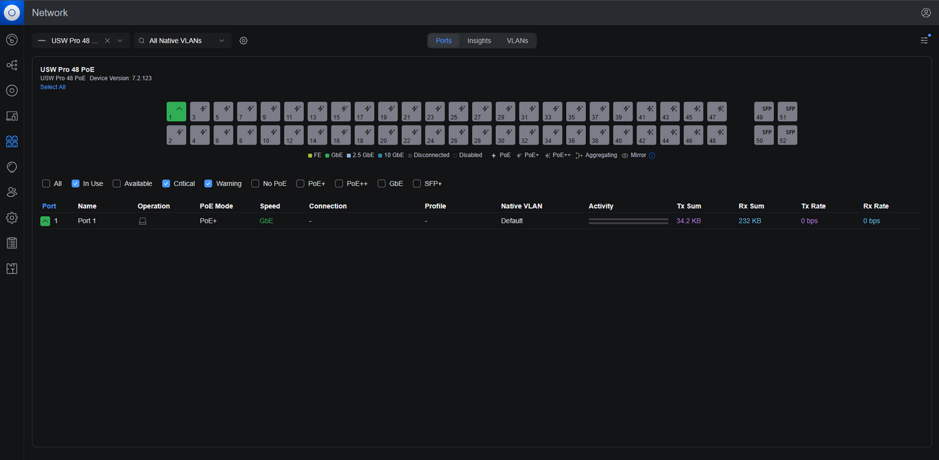Sort by the PoE Mode column header
This screenshot has height=460, width=939.
click(x=216, y=206)
